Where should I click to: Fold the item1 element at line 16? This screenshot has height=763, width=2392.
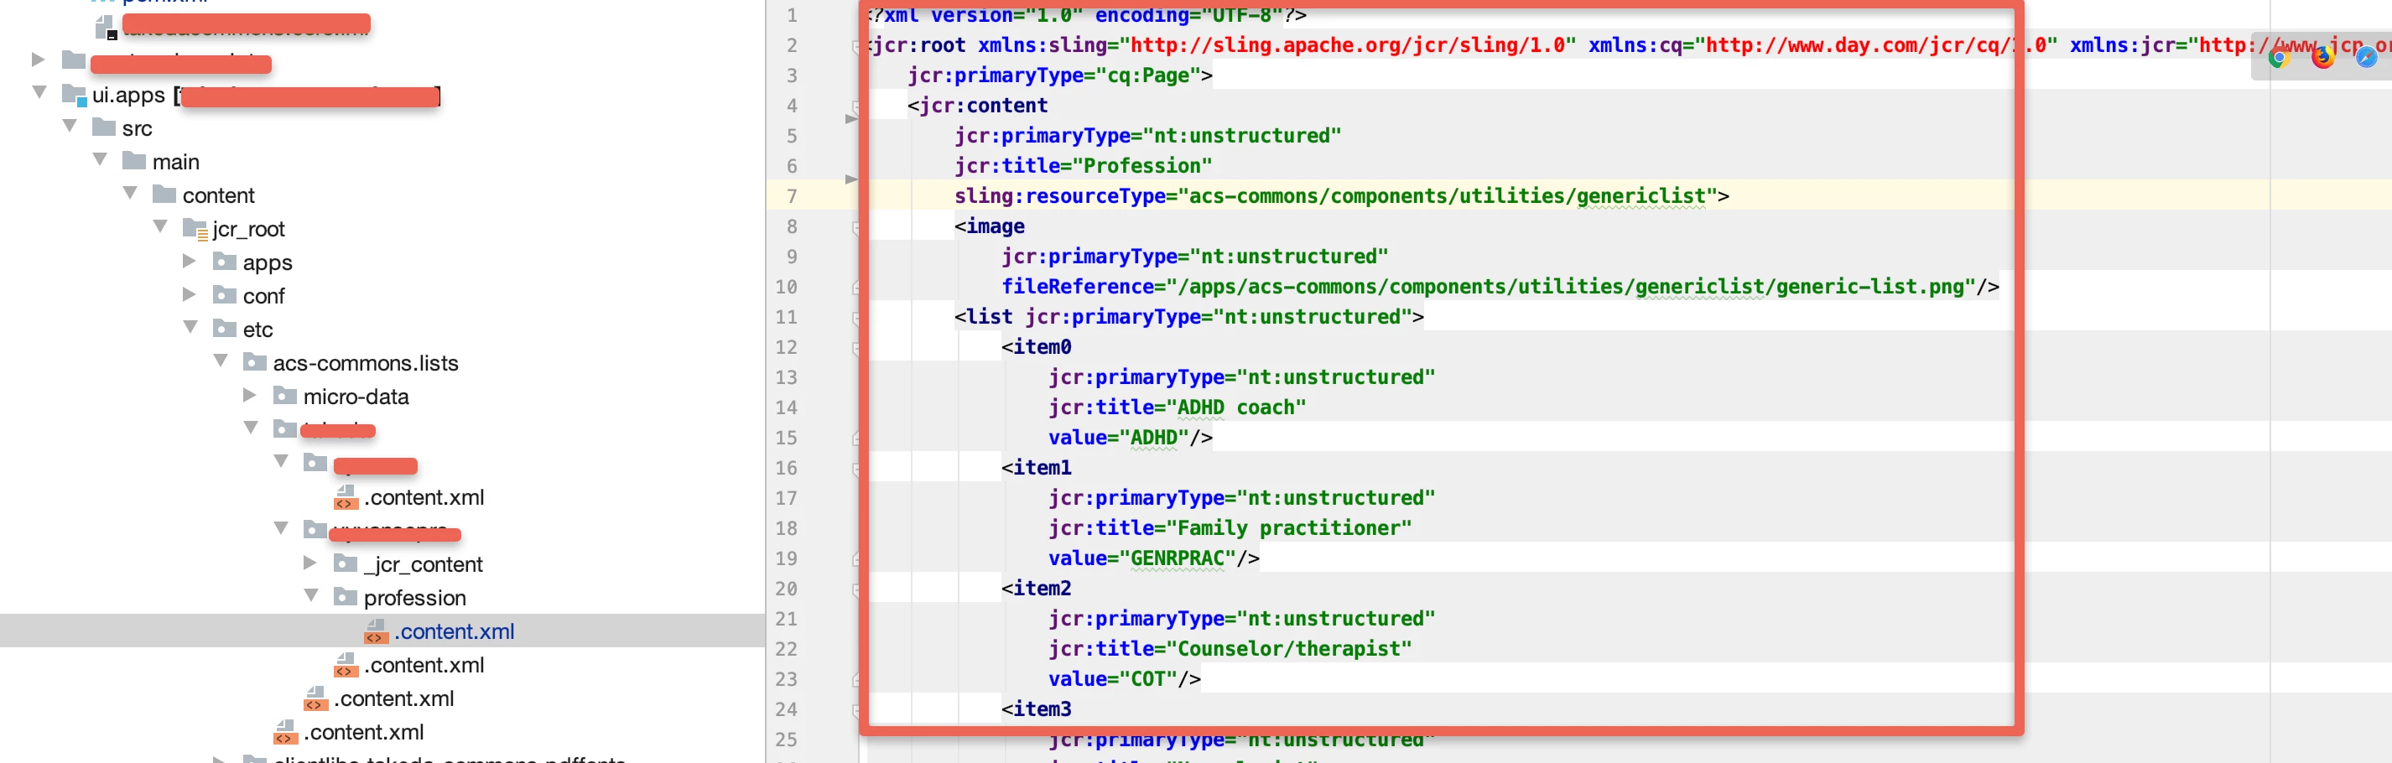(857, 469)
